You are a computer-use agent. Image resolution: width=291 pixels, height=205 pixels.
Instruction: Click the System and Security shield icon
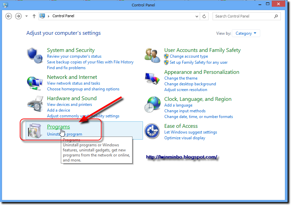point(35,56)
